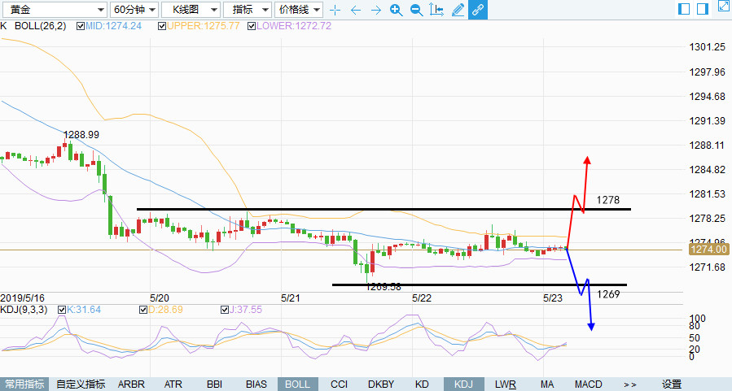
Task: Select the CCI indicator tab
Action: (339, 384)
